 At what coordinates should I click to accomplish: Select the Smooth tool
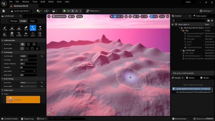[12, 28]
